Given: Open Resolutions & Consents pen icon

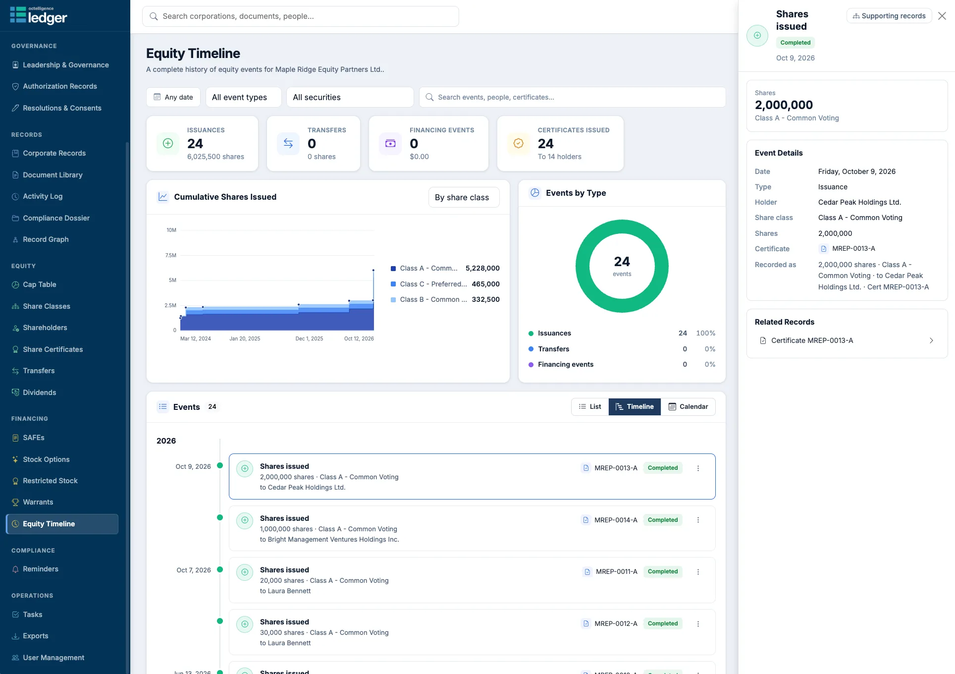Looking at the screenshot, I should tap(15, 108).
